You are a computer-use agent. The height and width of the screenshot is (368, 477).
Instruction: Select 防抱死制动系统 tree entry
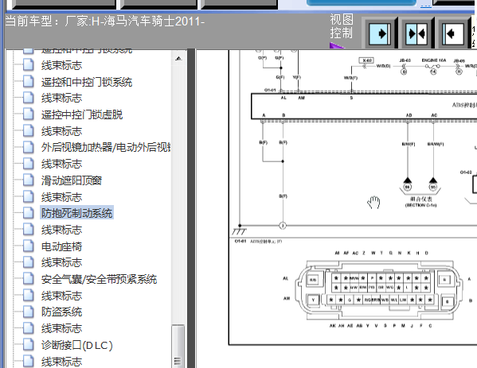click(x=76, y=213)
